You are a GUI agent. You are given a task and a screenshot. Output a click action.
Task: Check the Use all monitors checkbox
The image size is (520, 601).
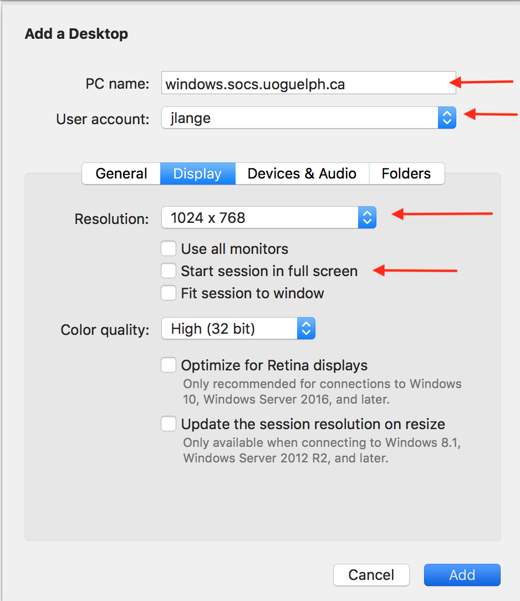169,248
